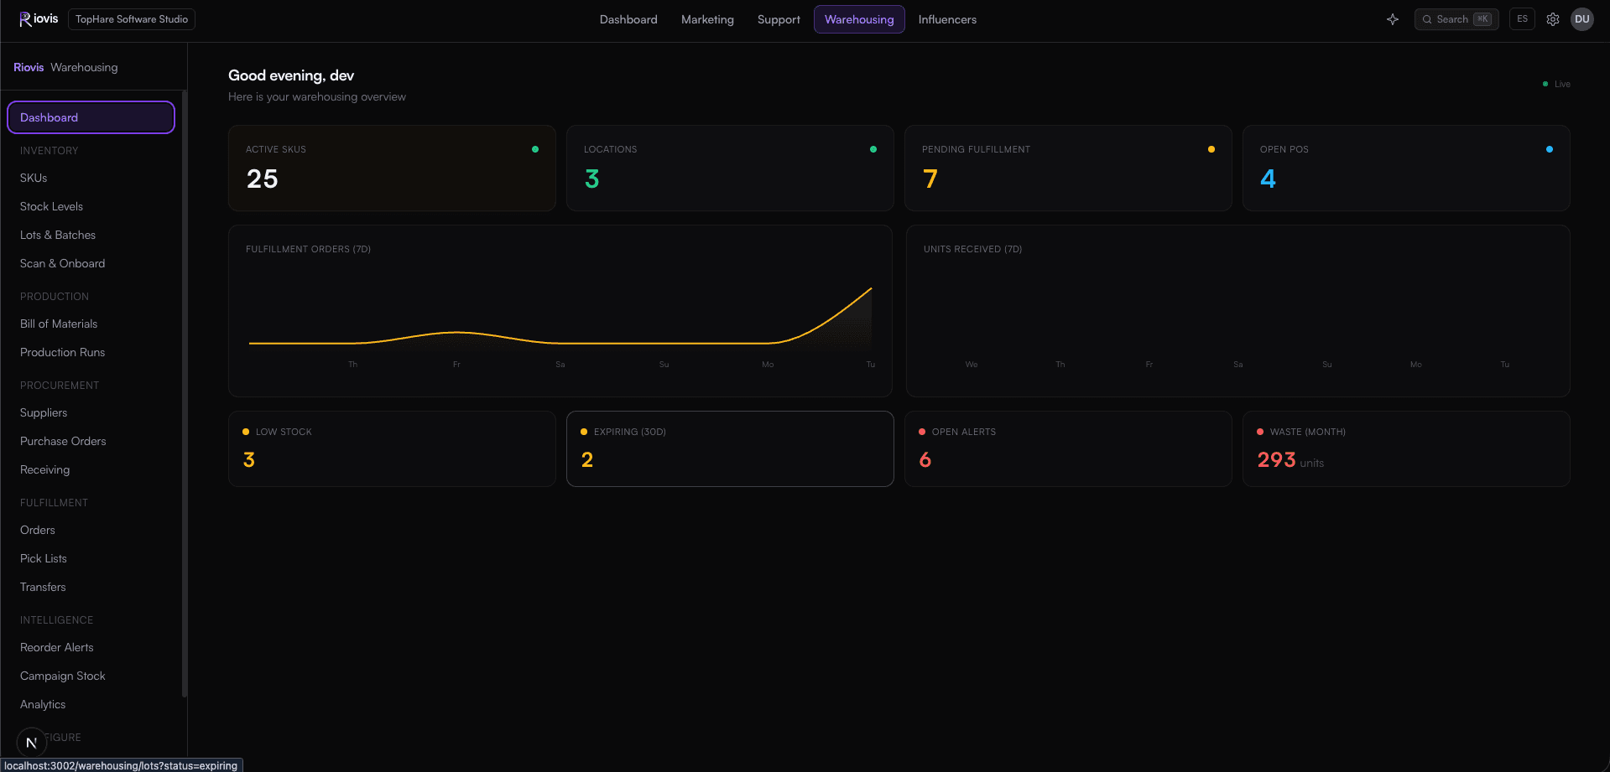Open the settings gear icon

point(1553,19)
